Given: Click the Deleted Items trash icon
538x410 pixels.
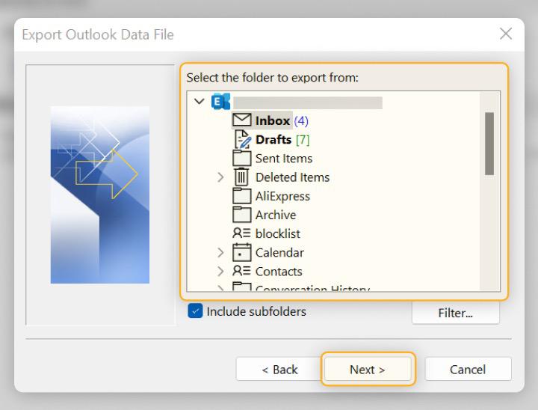Looking at the screenshot, I should tap(242, 177).
